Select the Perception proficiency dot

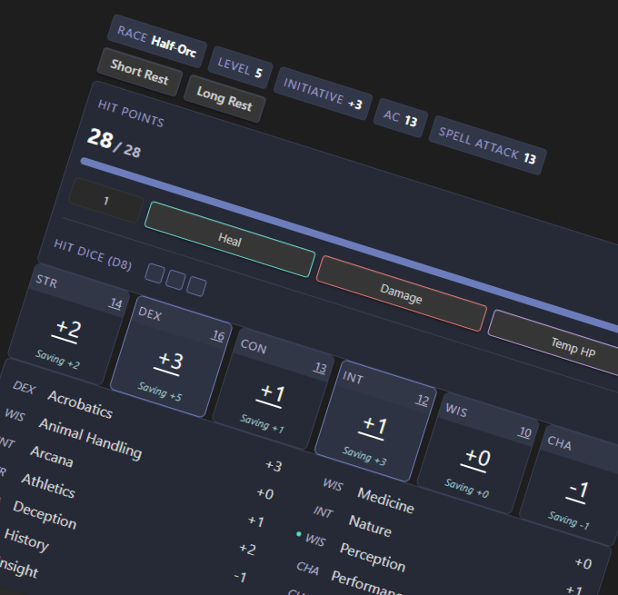click(x=298, y=534)
